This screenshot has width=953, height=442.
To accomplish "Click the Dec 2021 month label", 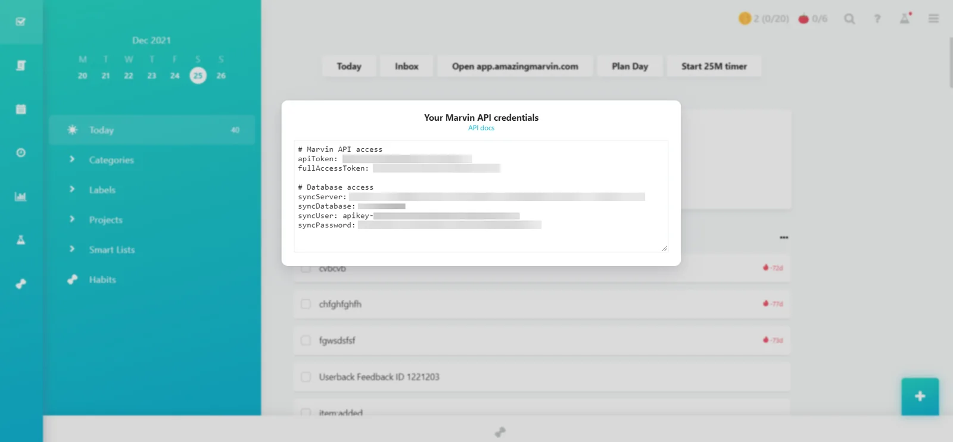I will 151,40.
